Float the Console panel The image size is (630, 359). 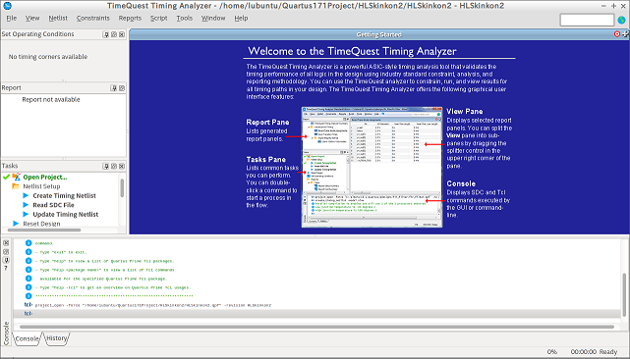click(6, 251)
